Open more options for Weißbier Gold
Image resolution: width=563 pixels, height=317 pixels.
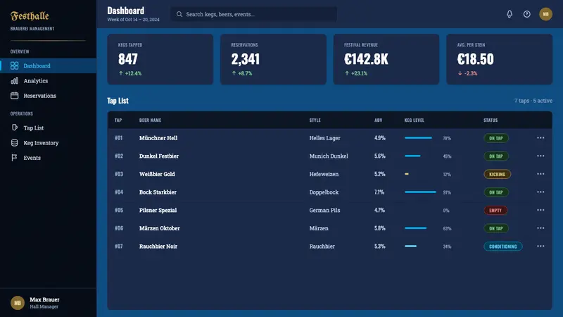(540, 174)
